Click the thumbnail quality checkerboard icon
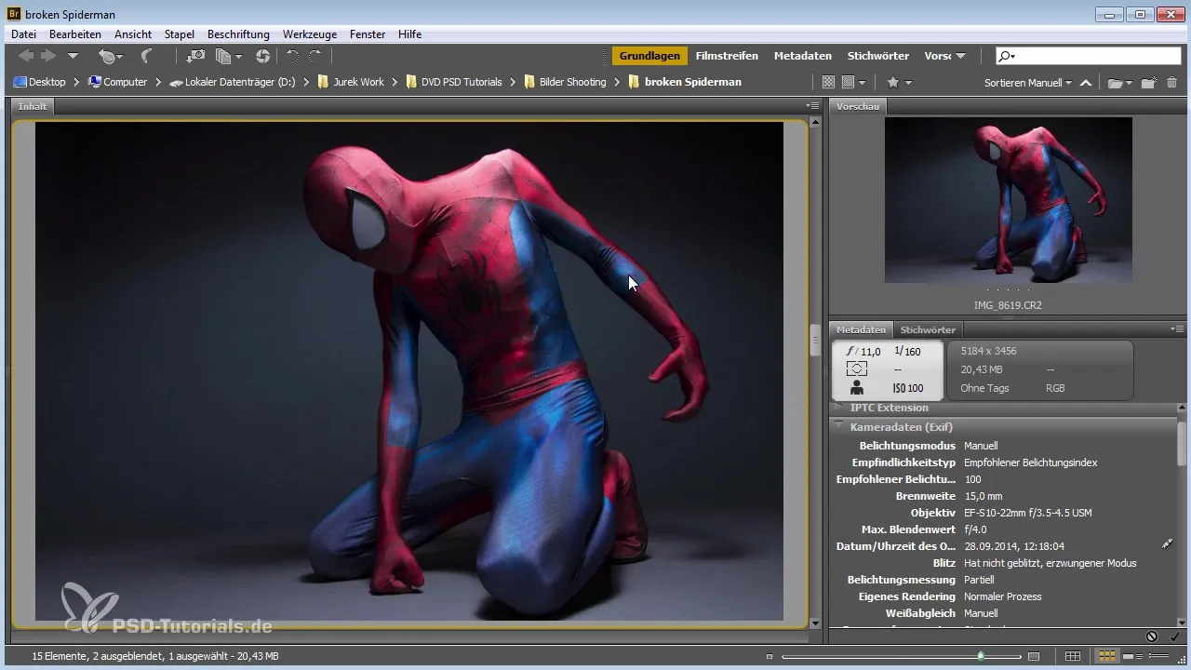1191x670 pixels. pyautogui.click(x=828, y=82)
